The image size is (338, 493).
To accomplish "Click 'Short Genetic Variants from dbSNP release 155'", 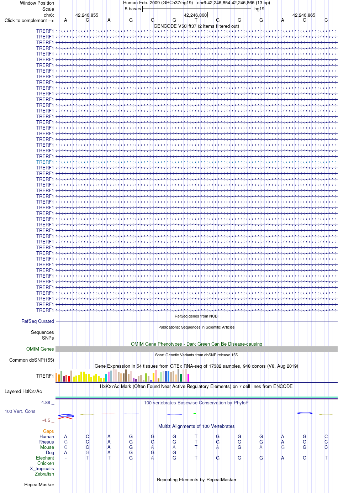I will 196,355.
